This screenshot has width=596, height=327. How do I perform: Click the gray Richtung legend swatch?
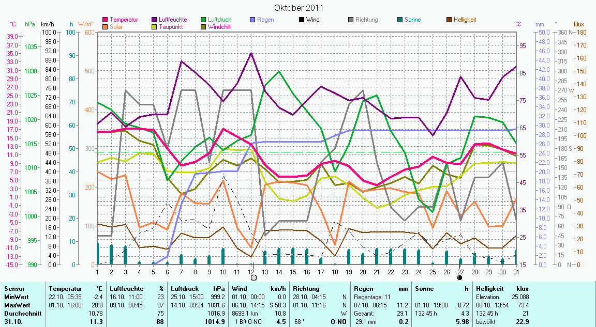[x=351, y=20]
